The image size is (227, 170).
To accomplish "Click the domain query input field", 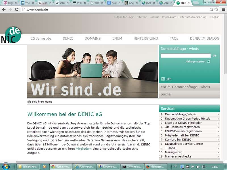I will tap(186, 56).
